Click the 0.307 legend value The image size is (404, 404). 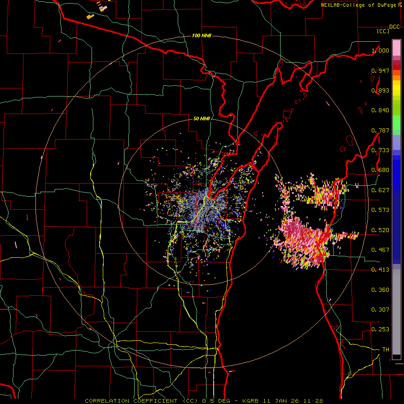(380, 310)
